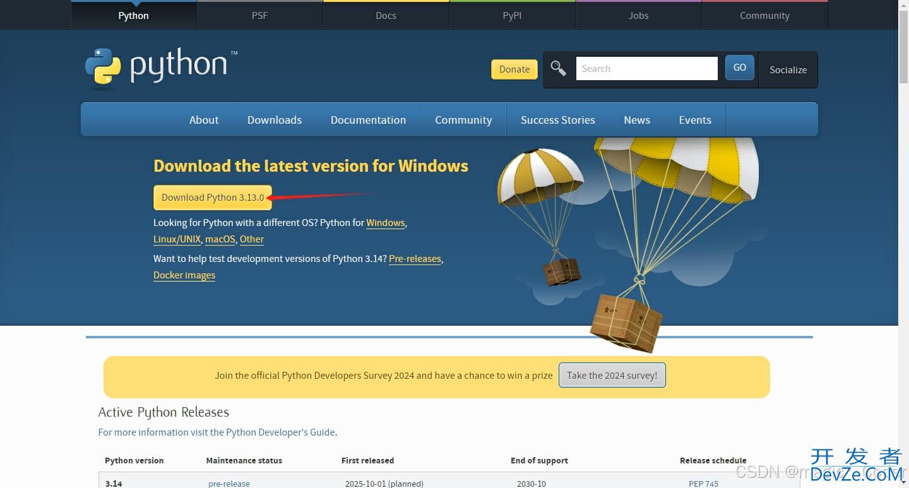Follow the macOS link

(x=220, y=239)
